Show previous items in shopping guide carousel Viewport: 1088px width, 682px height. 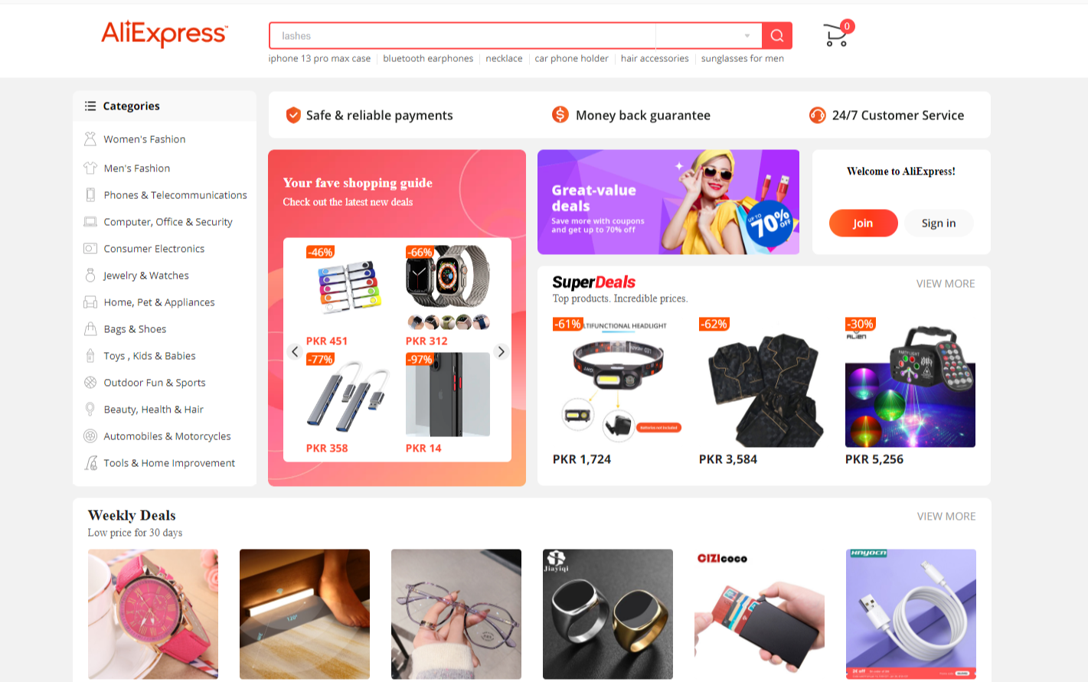[x=295, y=351]
